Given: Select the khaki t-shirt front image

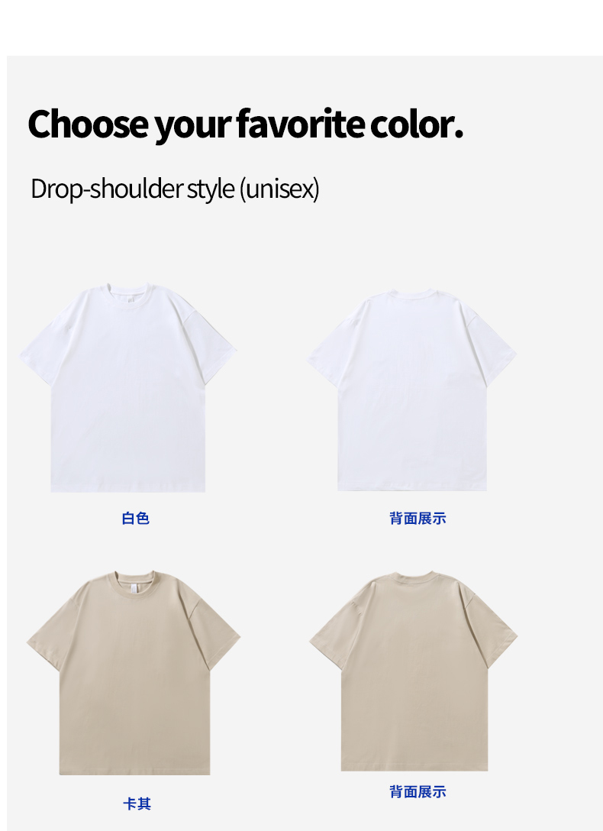Looking at the screenshot, I should tap(134, 673).
